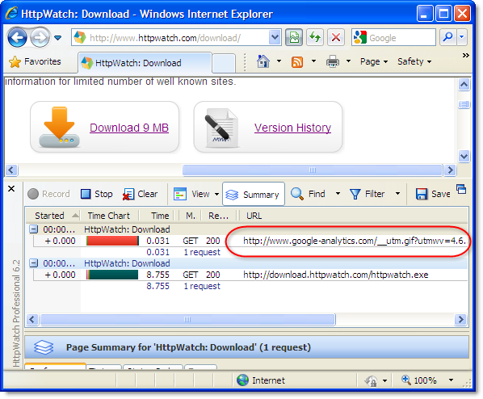
Task: Open the search provider dropdown arrow
Action: coord(461,38)
